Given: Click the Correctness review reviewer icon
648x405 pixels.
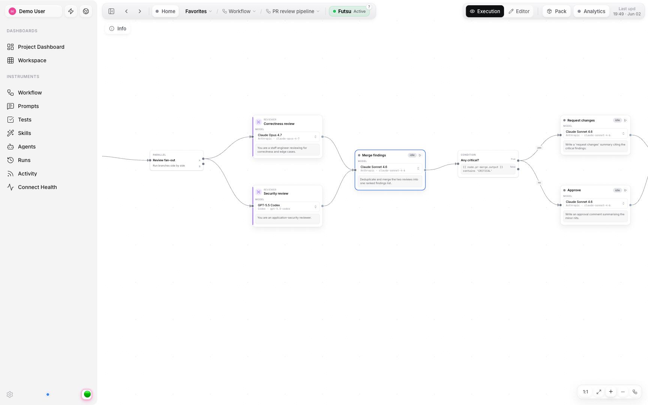Looking at the screenshot, I should coord(258,122).
